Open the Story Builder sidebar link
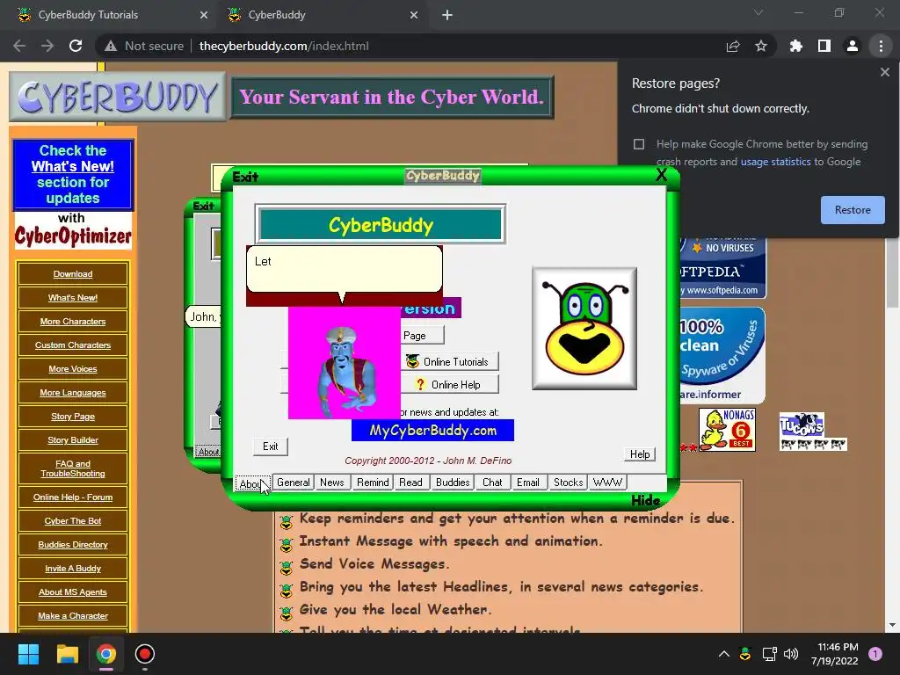 click(x=73, y=439)
